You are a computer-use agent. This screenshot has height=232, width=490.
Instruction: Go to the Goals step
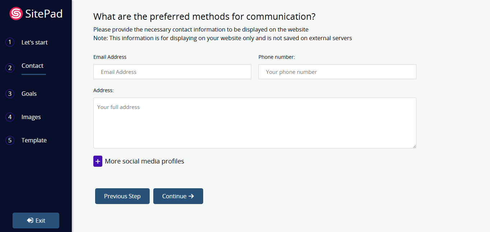click(x=29, y=94)
